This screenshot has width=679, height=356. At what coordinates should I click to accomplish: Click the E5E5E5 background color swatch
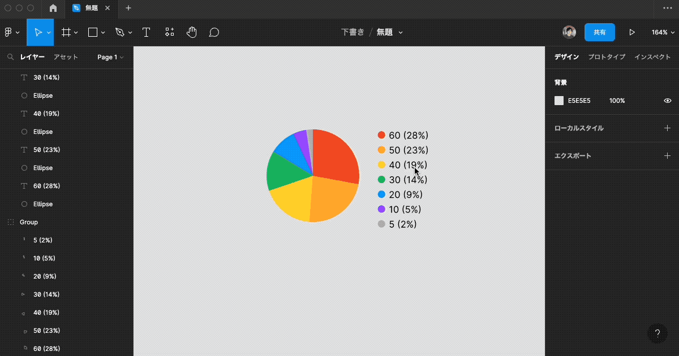pos(558,100)
